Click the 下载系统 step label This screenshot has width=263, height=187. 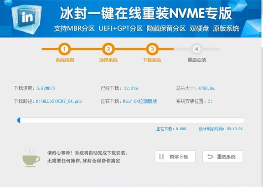tap(152, 60)
